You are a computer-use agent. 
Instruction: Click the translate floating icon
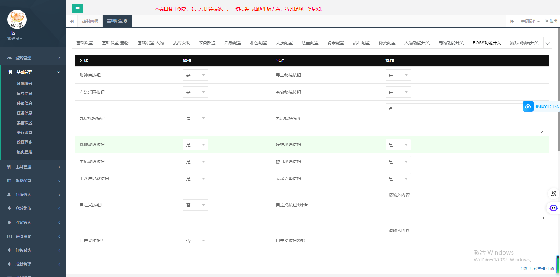point(553,194)
